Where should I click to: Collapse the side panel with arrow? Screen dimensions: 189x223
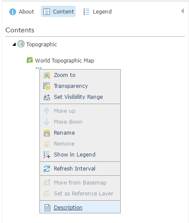182,11
